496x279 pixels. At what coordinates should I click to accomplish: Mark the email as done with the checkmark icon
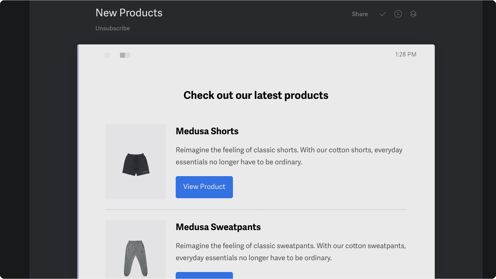coord(382,14)
